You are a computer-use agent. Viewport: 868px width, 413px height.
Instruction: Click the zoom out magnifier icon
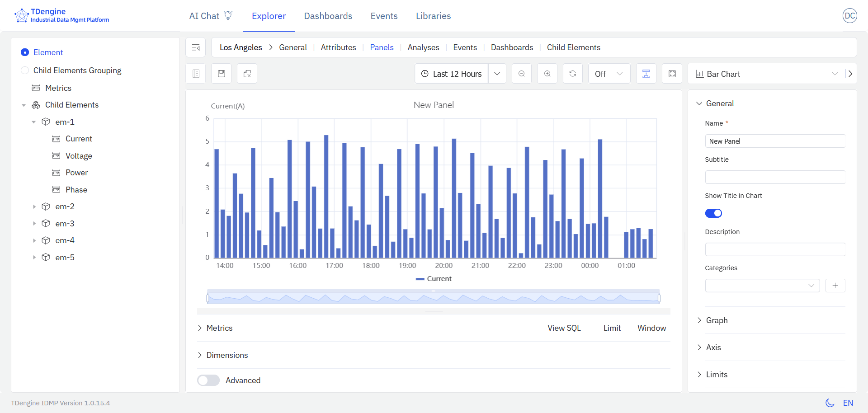point(522,74)
